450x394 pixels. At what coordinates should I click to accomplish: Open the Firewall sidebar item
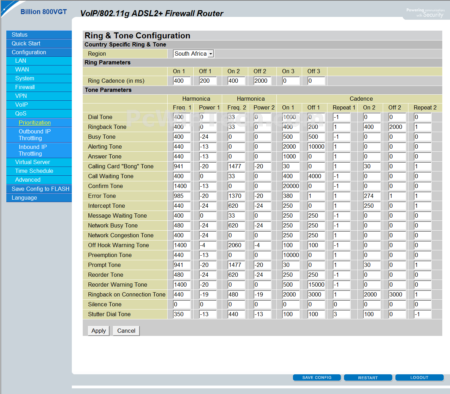39,87
